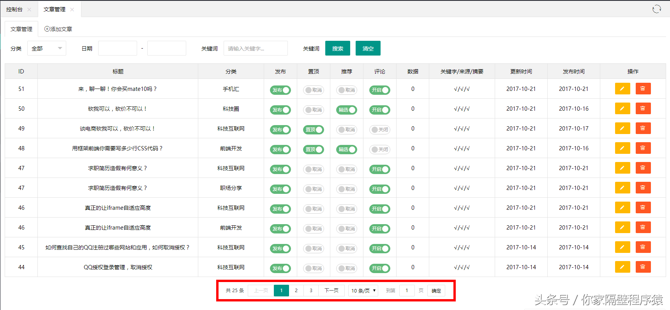Delete article 46 in the 前端开发 category
This screenshot has width=670, height=310.
tap(643, 227)
